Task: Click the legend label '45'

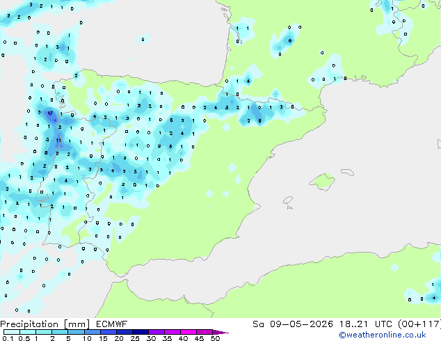Action: (199, 338)
